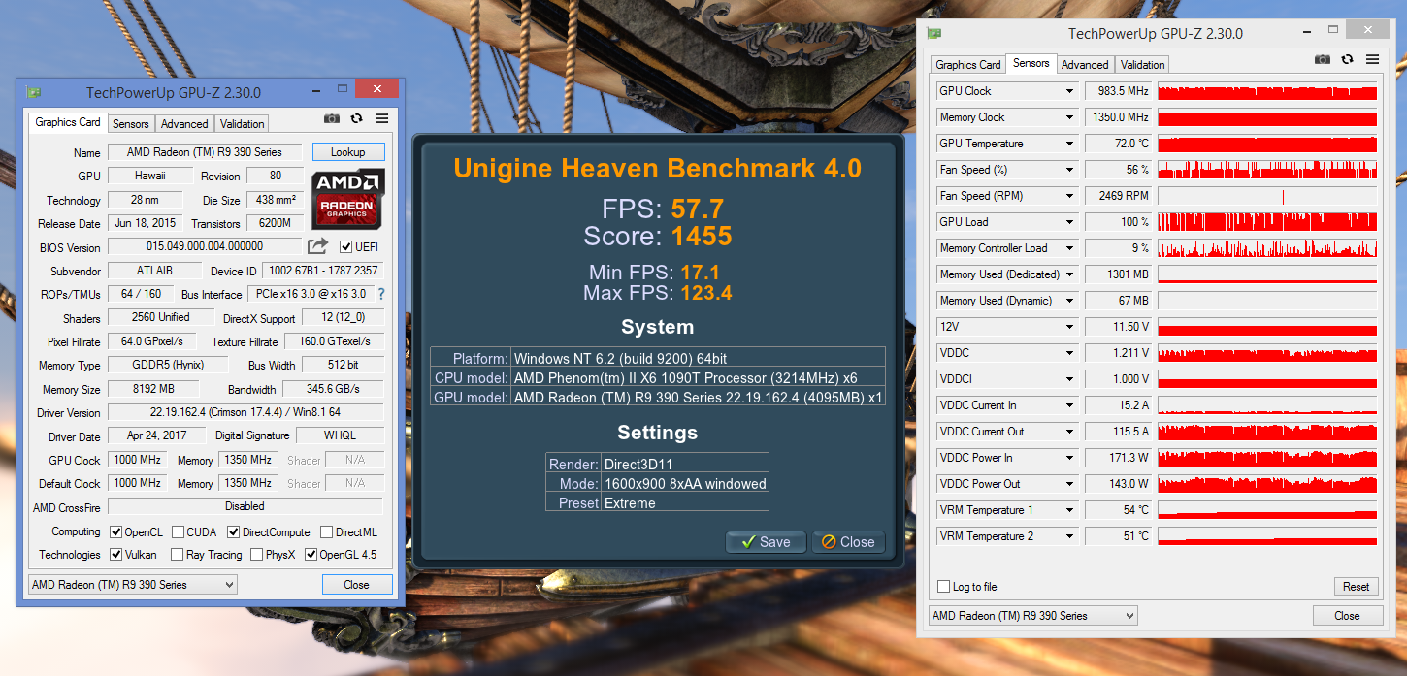Open VDDC Power In sensor dropdown
The image size is (1407, 676).
click(1070, 458)
